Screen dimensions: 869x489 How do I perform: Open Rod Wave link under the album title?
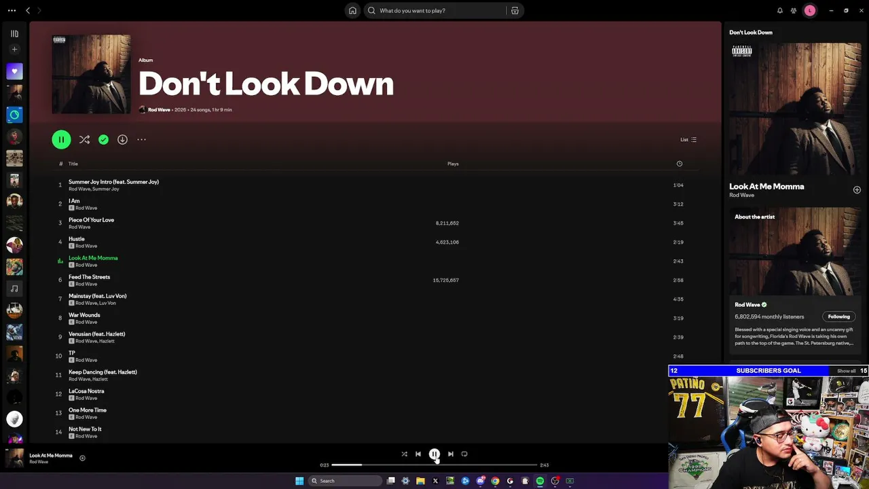[x=159, y=109]
